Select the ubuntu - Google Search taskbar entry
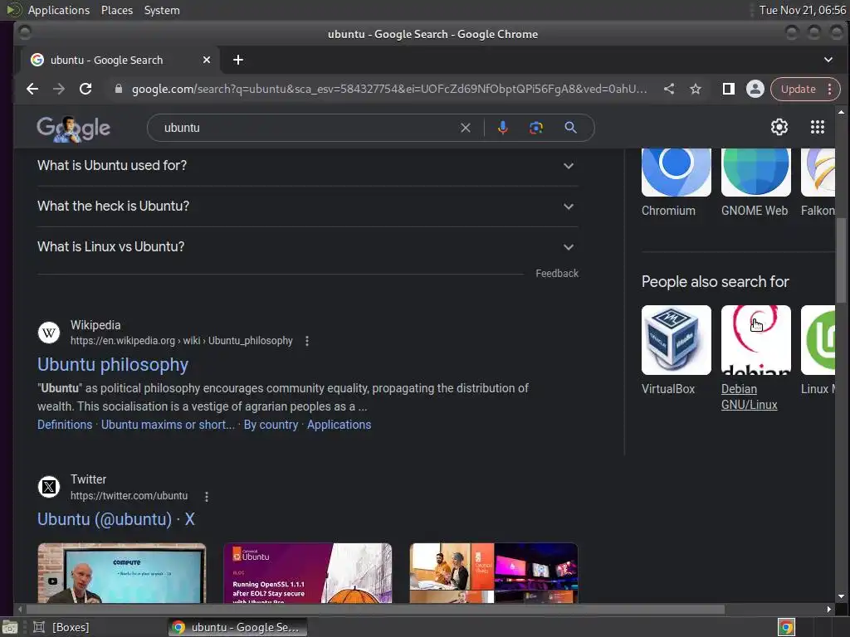The width and height of the screenshot is (850, 637). [x=237, y=627]
